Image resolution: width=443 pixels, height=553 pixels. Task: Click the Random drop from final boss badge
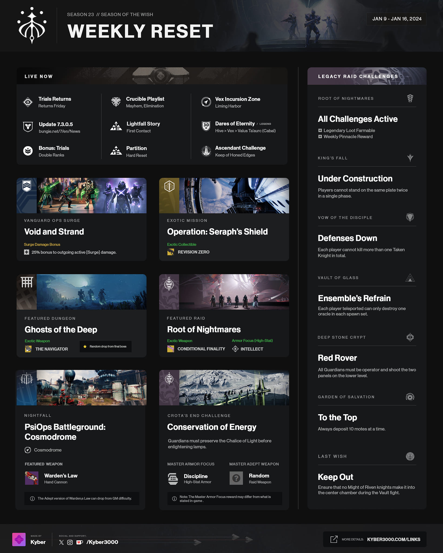[x=105, y=346]
